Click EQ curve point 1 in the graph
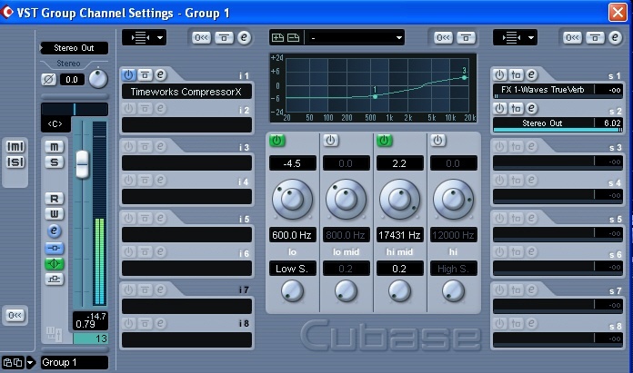Viewport: 633px width, 373px height. pos(376,97)
